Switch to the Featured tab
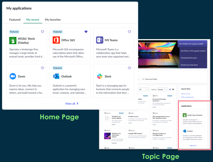Image resolution: width=213 pixels, height=162 pixels. tap(15, 20)
